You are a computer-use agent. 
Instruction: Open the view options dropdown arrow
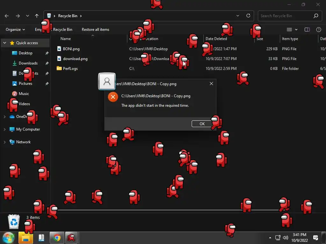(x=296, y=30)
